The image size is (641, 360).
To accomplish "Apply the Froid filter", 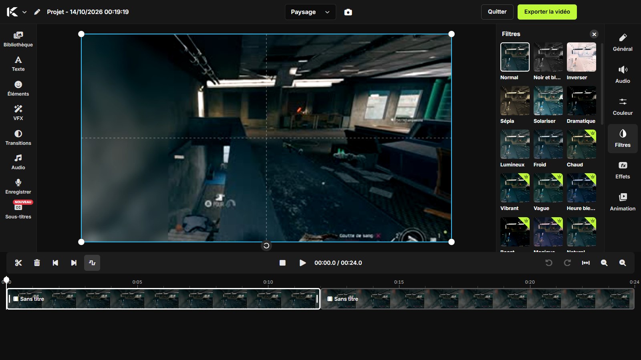I will pyautogui.click(x=548, y=144).
